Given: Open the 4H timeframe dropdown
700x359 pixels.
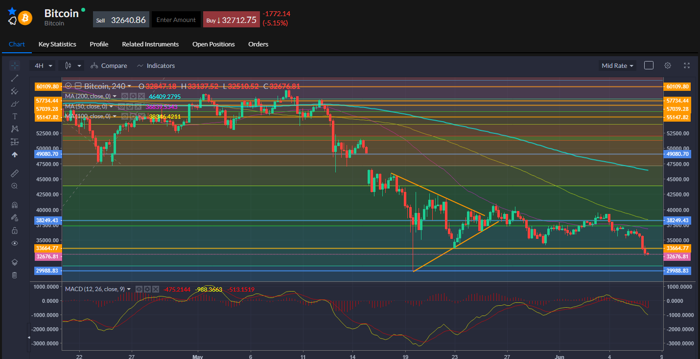Looking at the screenshot, I should tap(44, 65).
